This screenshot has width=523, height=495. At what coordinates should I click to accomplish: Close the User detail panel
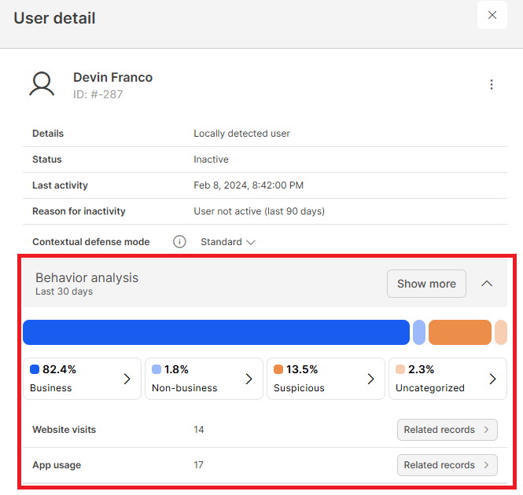click(492, 16)
